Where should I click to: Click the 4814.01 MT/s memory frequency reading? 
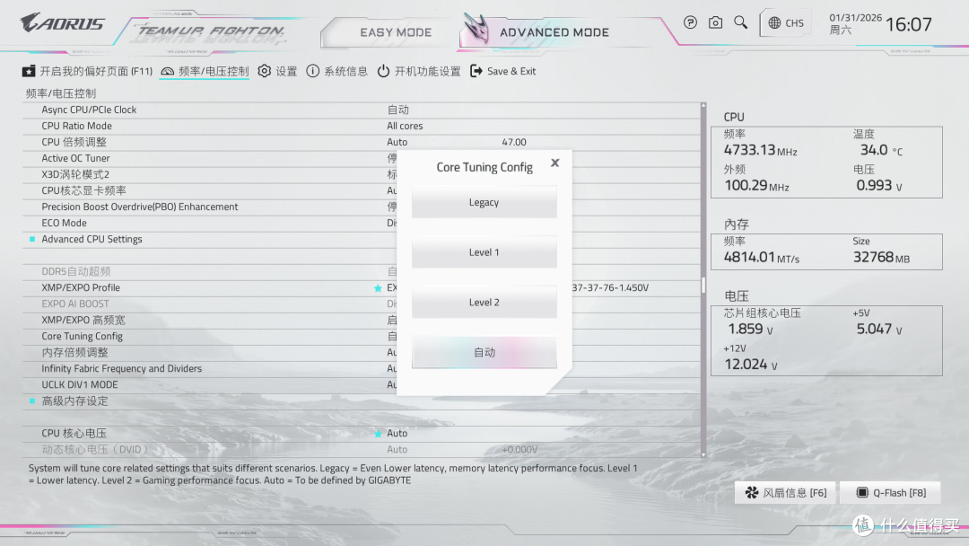tap(762, 257)
